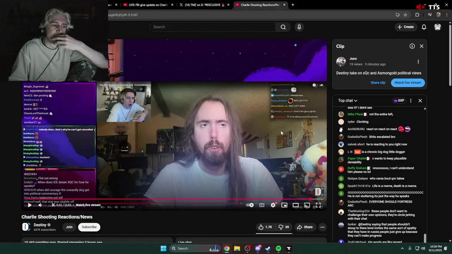Image resolution: width=452 pixels, height=254 pixels.
Task: Close the Top chat panel
Action: tap(420, 101)
